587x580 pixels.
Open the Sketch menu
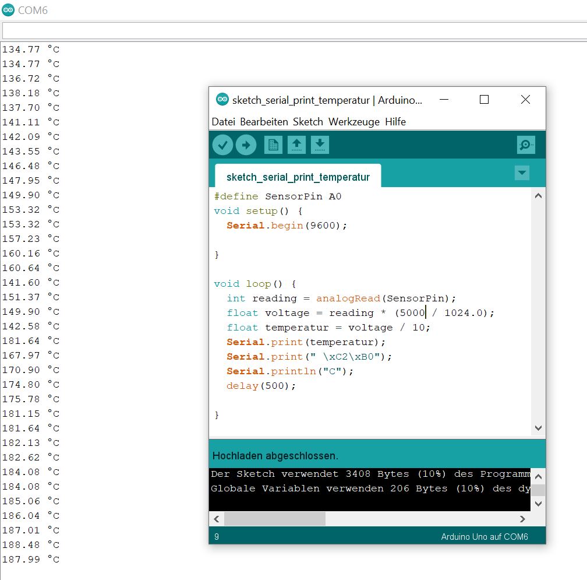point(307,122)
